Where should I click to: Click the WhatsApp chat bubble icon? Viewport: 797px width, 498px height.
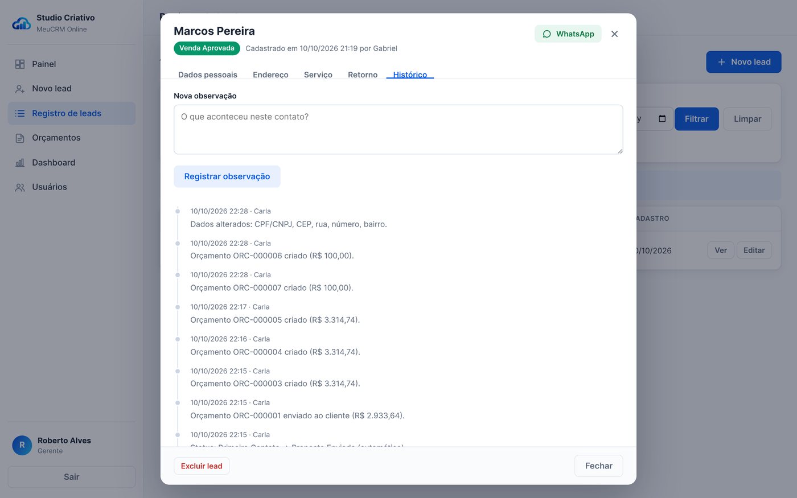pyautogui.click(x=547, y=34)
